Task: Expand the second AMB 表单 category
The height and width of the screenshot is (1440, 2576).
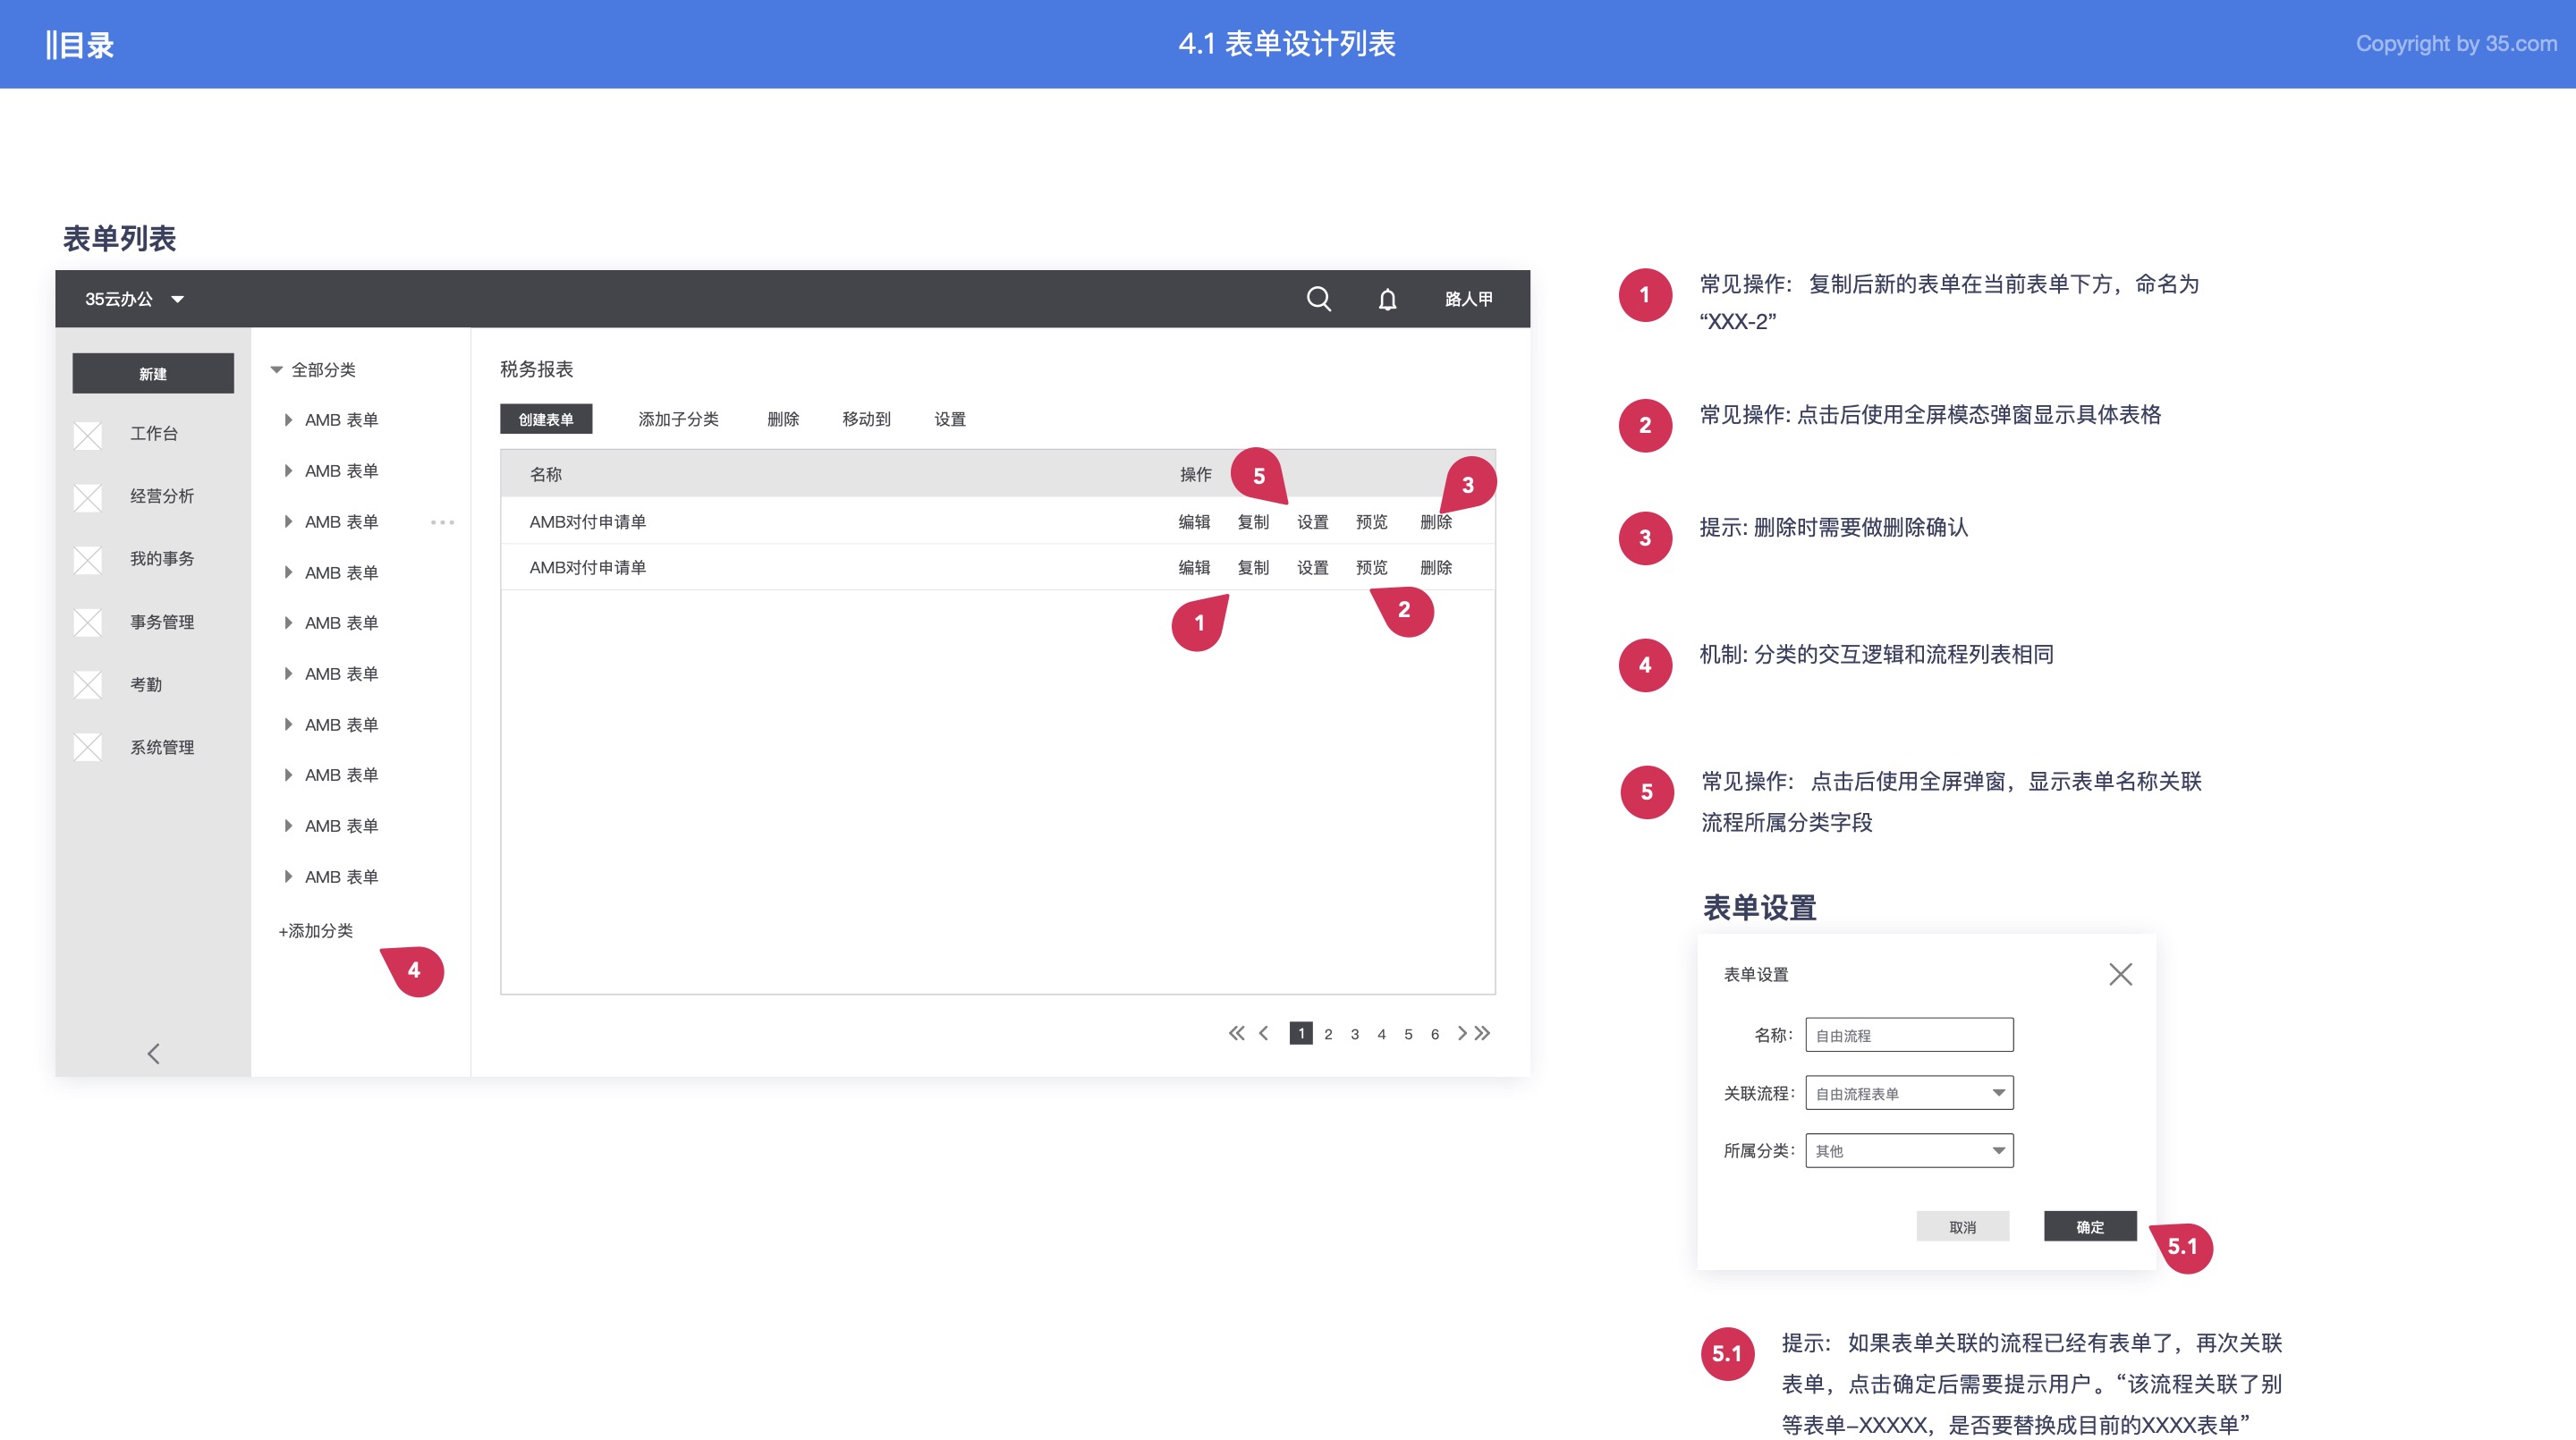Action: point(288,471)
